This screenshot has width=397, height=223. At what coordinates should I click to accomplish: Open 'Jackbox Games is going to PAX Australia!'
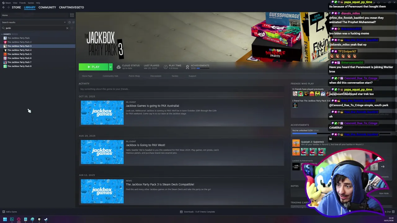click(x=152, y=106)
